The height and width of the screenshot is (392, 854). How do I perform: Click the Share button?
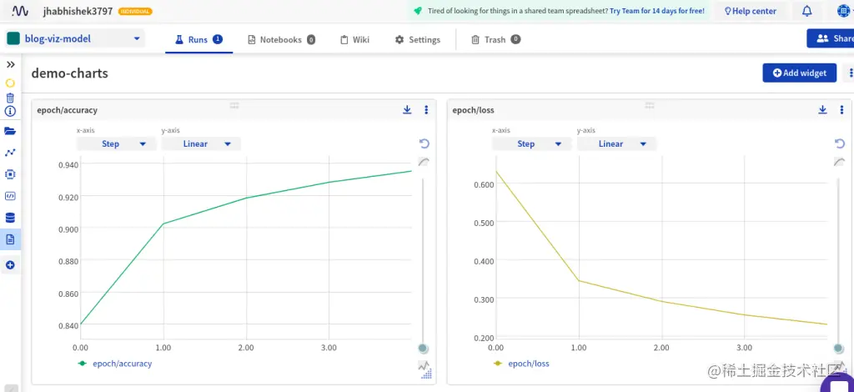click(831, 38)
